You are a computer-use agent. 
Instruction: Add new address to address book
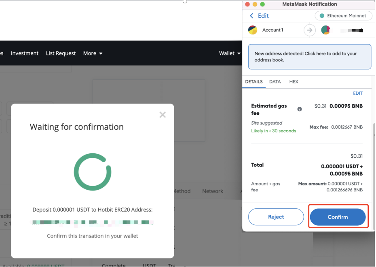[309, 57]
